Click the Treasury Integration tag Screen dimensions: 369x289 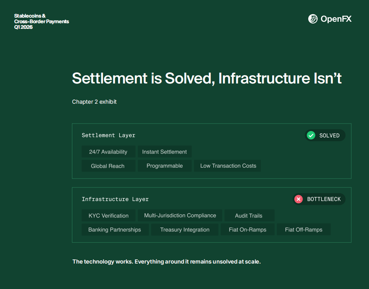coord(184,229)
